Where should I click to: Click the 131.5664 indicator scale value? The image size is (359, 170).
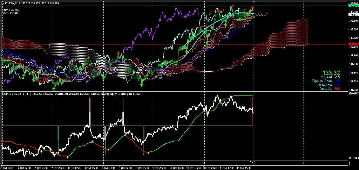click(x=353, y=158)
